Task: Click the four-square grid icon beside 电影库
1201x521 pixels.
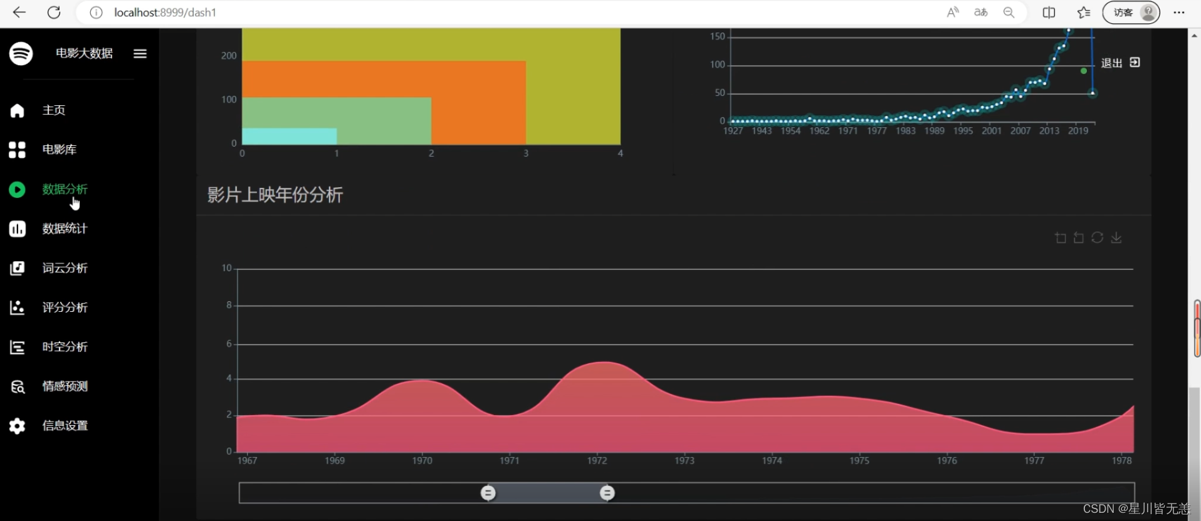Action: tap(17, 150)
